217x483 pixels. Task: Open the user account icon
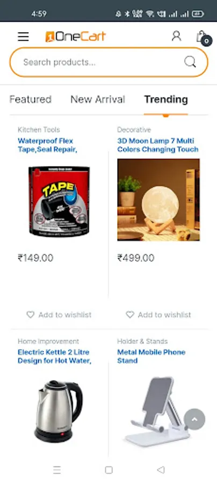176,36
